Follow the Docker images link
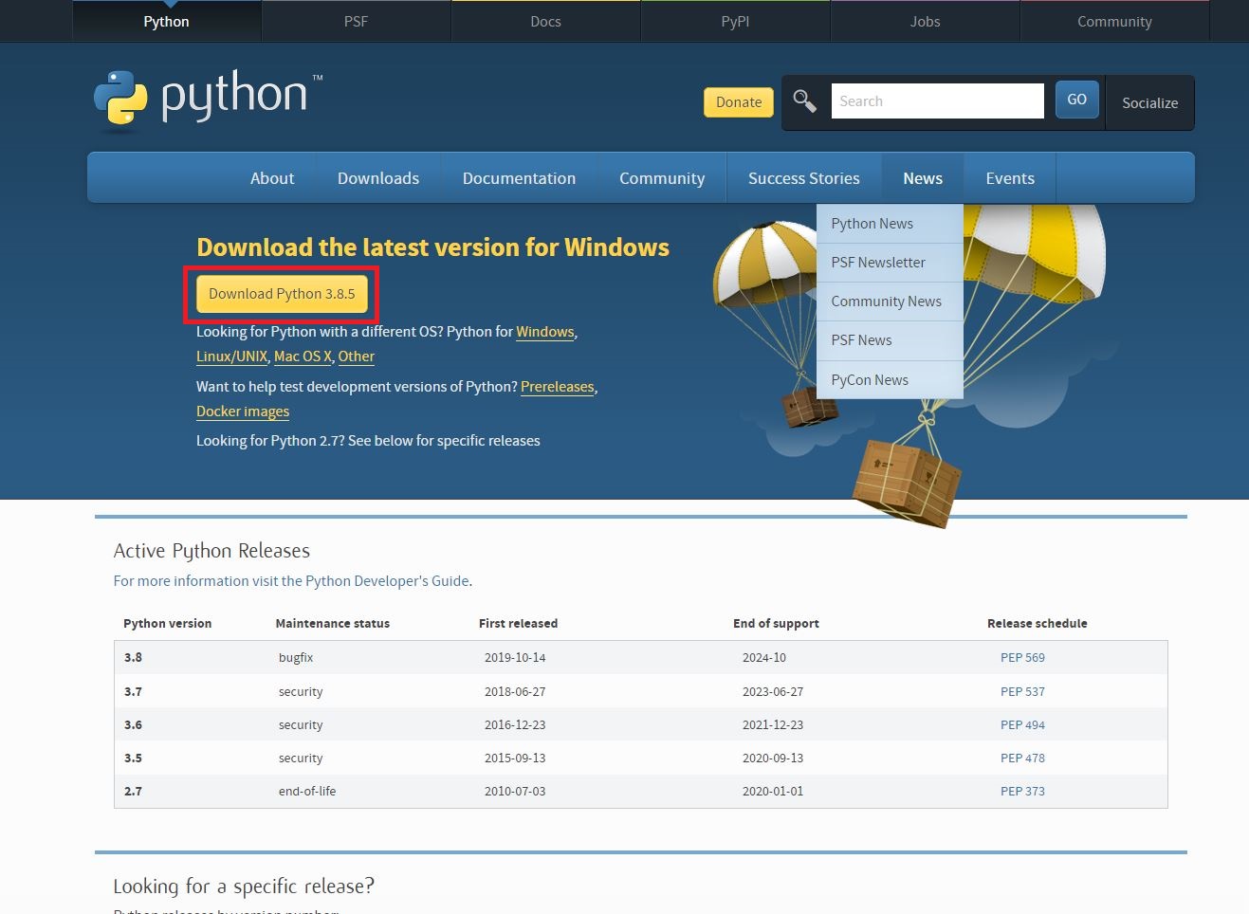 [x=243, y=411]
